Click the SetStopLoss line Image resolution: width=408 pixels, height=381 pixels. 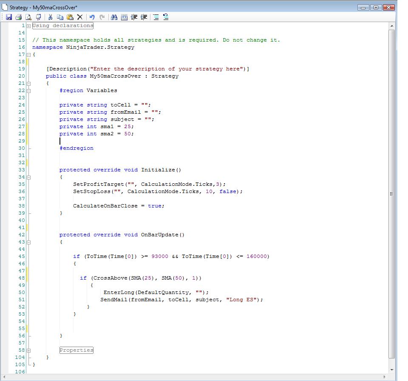click(158, 191)
